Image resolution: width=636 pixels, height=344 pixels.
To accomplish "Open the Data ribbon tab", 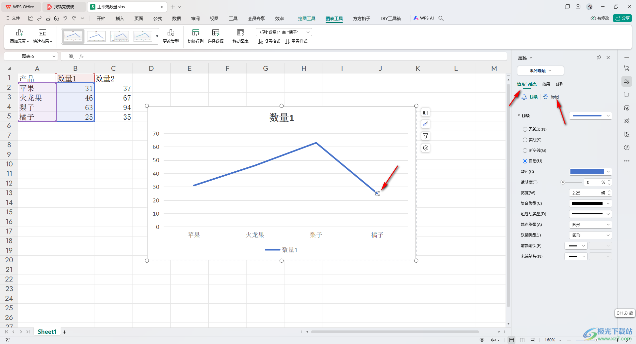I will click(x=176, y=19).
